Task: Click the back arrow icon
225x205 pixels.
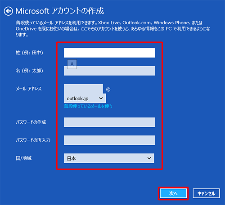Action: click(x=8, y=11)
